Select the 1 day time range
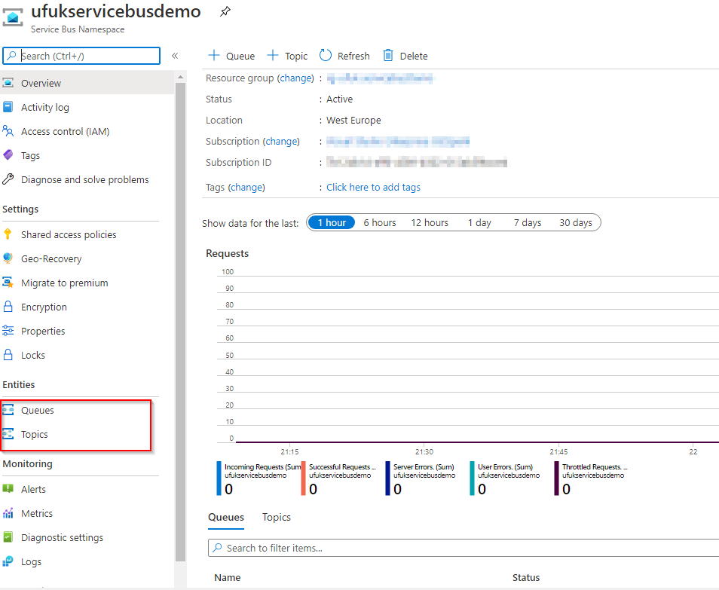Image resolution: width=719 pixels, height=590 pixels. [479, 222]
